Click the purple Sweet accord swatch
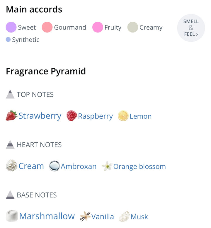Screen dimensions: 211x228 (11, 28)
